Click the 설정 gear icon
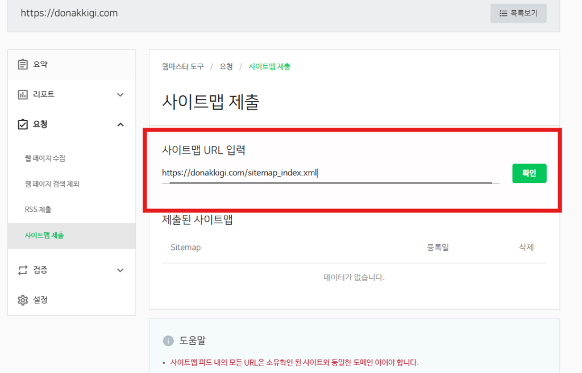The height and width of the screenshot is (373, 582). coord(23,300)
